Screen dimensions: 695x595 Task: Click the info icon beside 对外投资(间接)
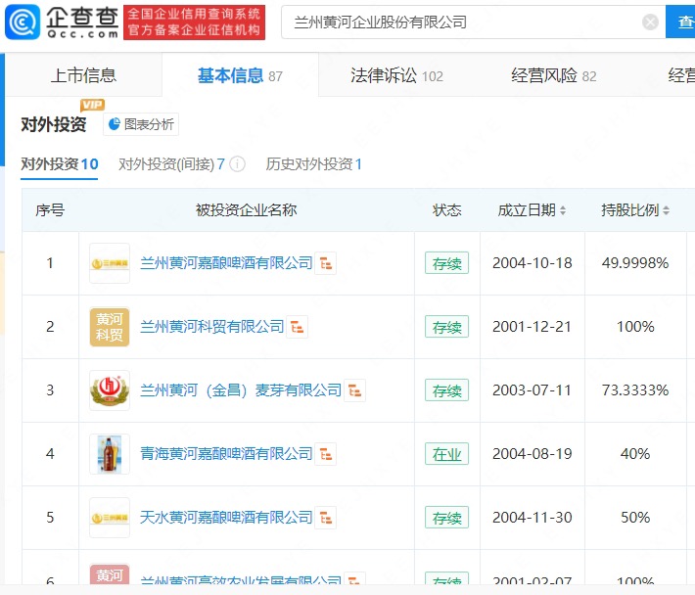(x=237, y=164)
